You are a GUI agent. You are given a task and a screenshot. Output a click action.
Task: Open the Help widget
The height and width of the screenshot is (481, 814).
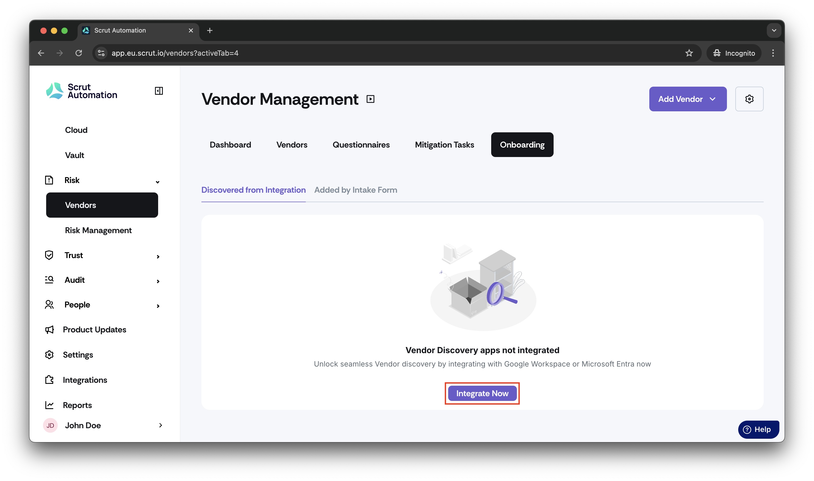[758, 429]
